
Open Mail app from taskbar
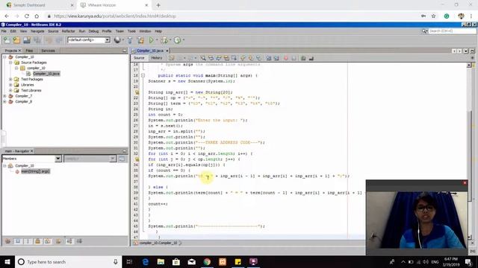pos(192,261)
